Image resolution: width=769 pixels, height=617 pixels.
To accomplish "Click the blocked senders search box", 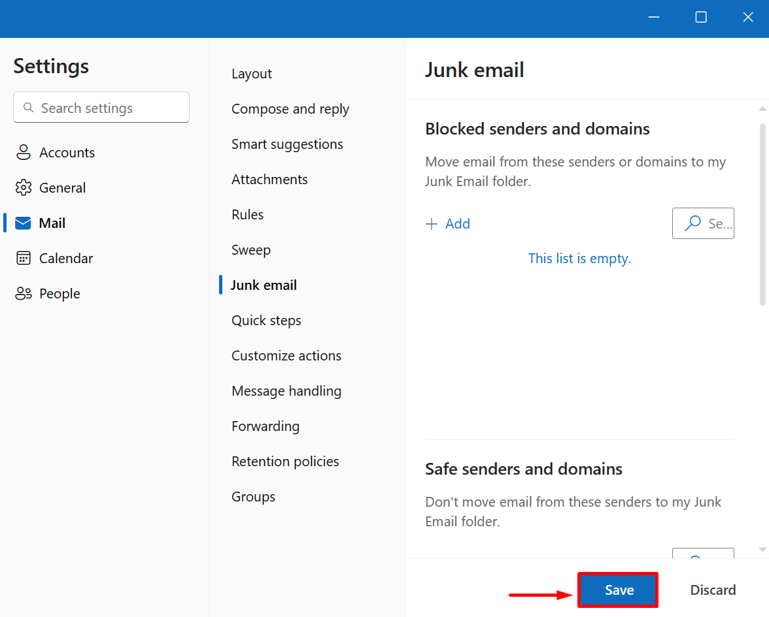I will (x=703, y=223).
